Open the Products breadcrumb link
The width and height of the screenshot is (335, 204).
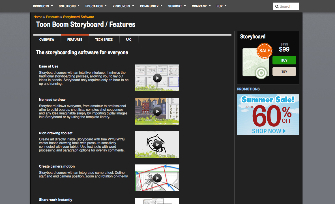click(53, 17)
